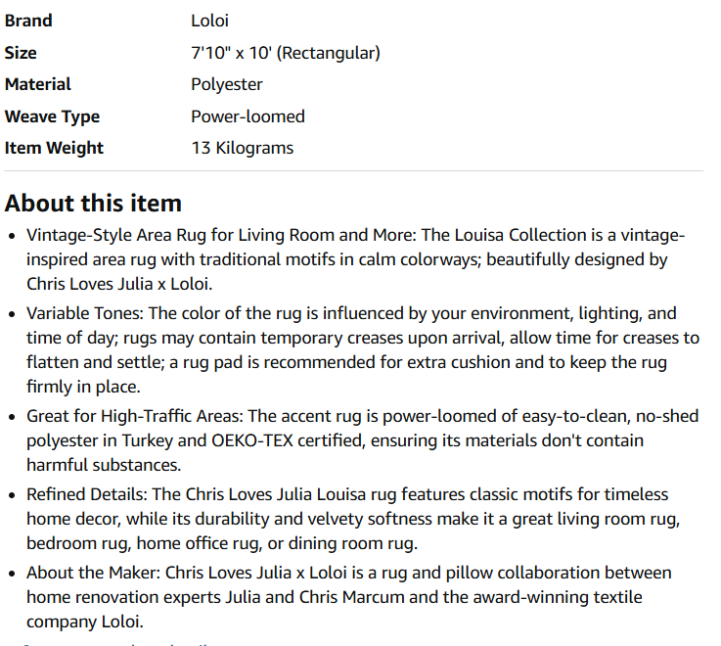721x646 pixels.
Task: Click the 'Material' label
Action: (x=38, y=84)
